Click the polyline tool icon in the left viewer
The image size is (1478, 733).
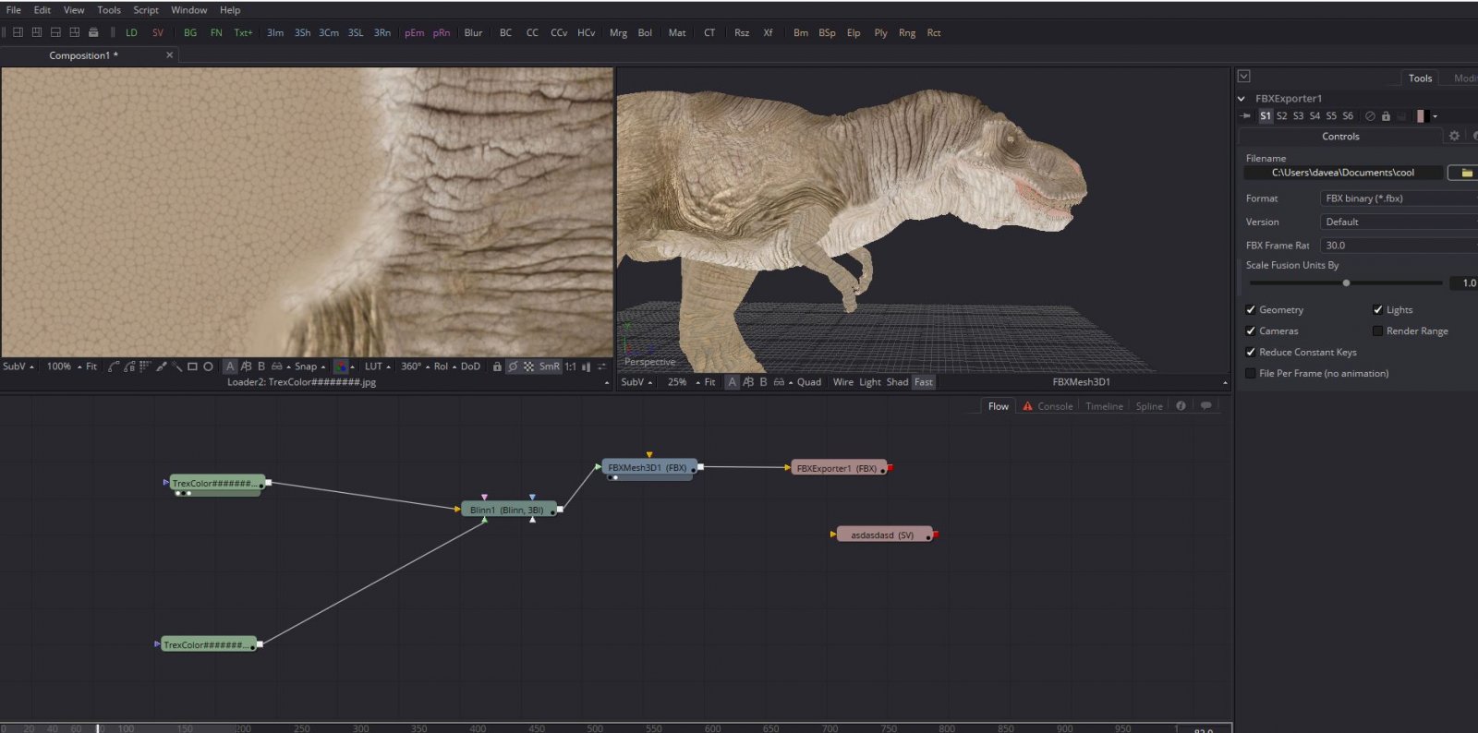pyautogui.click(x=114, y=366)
